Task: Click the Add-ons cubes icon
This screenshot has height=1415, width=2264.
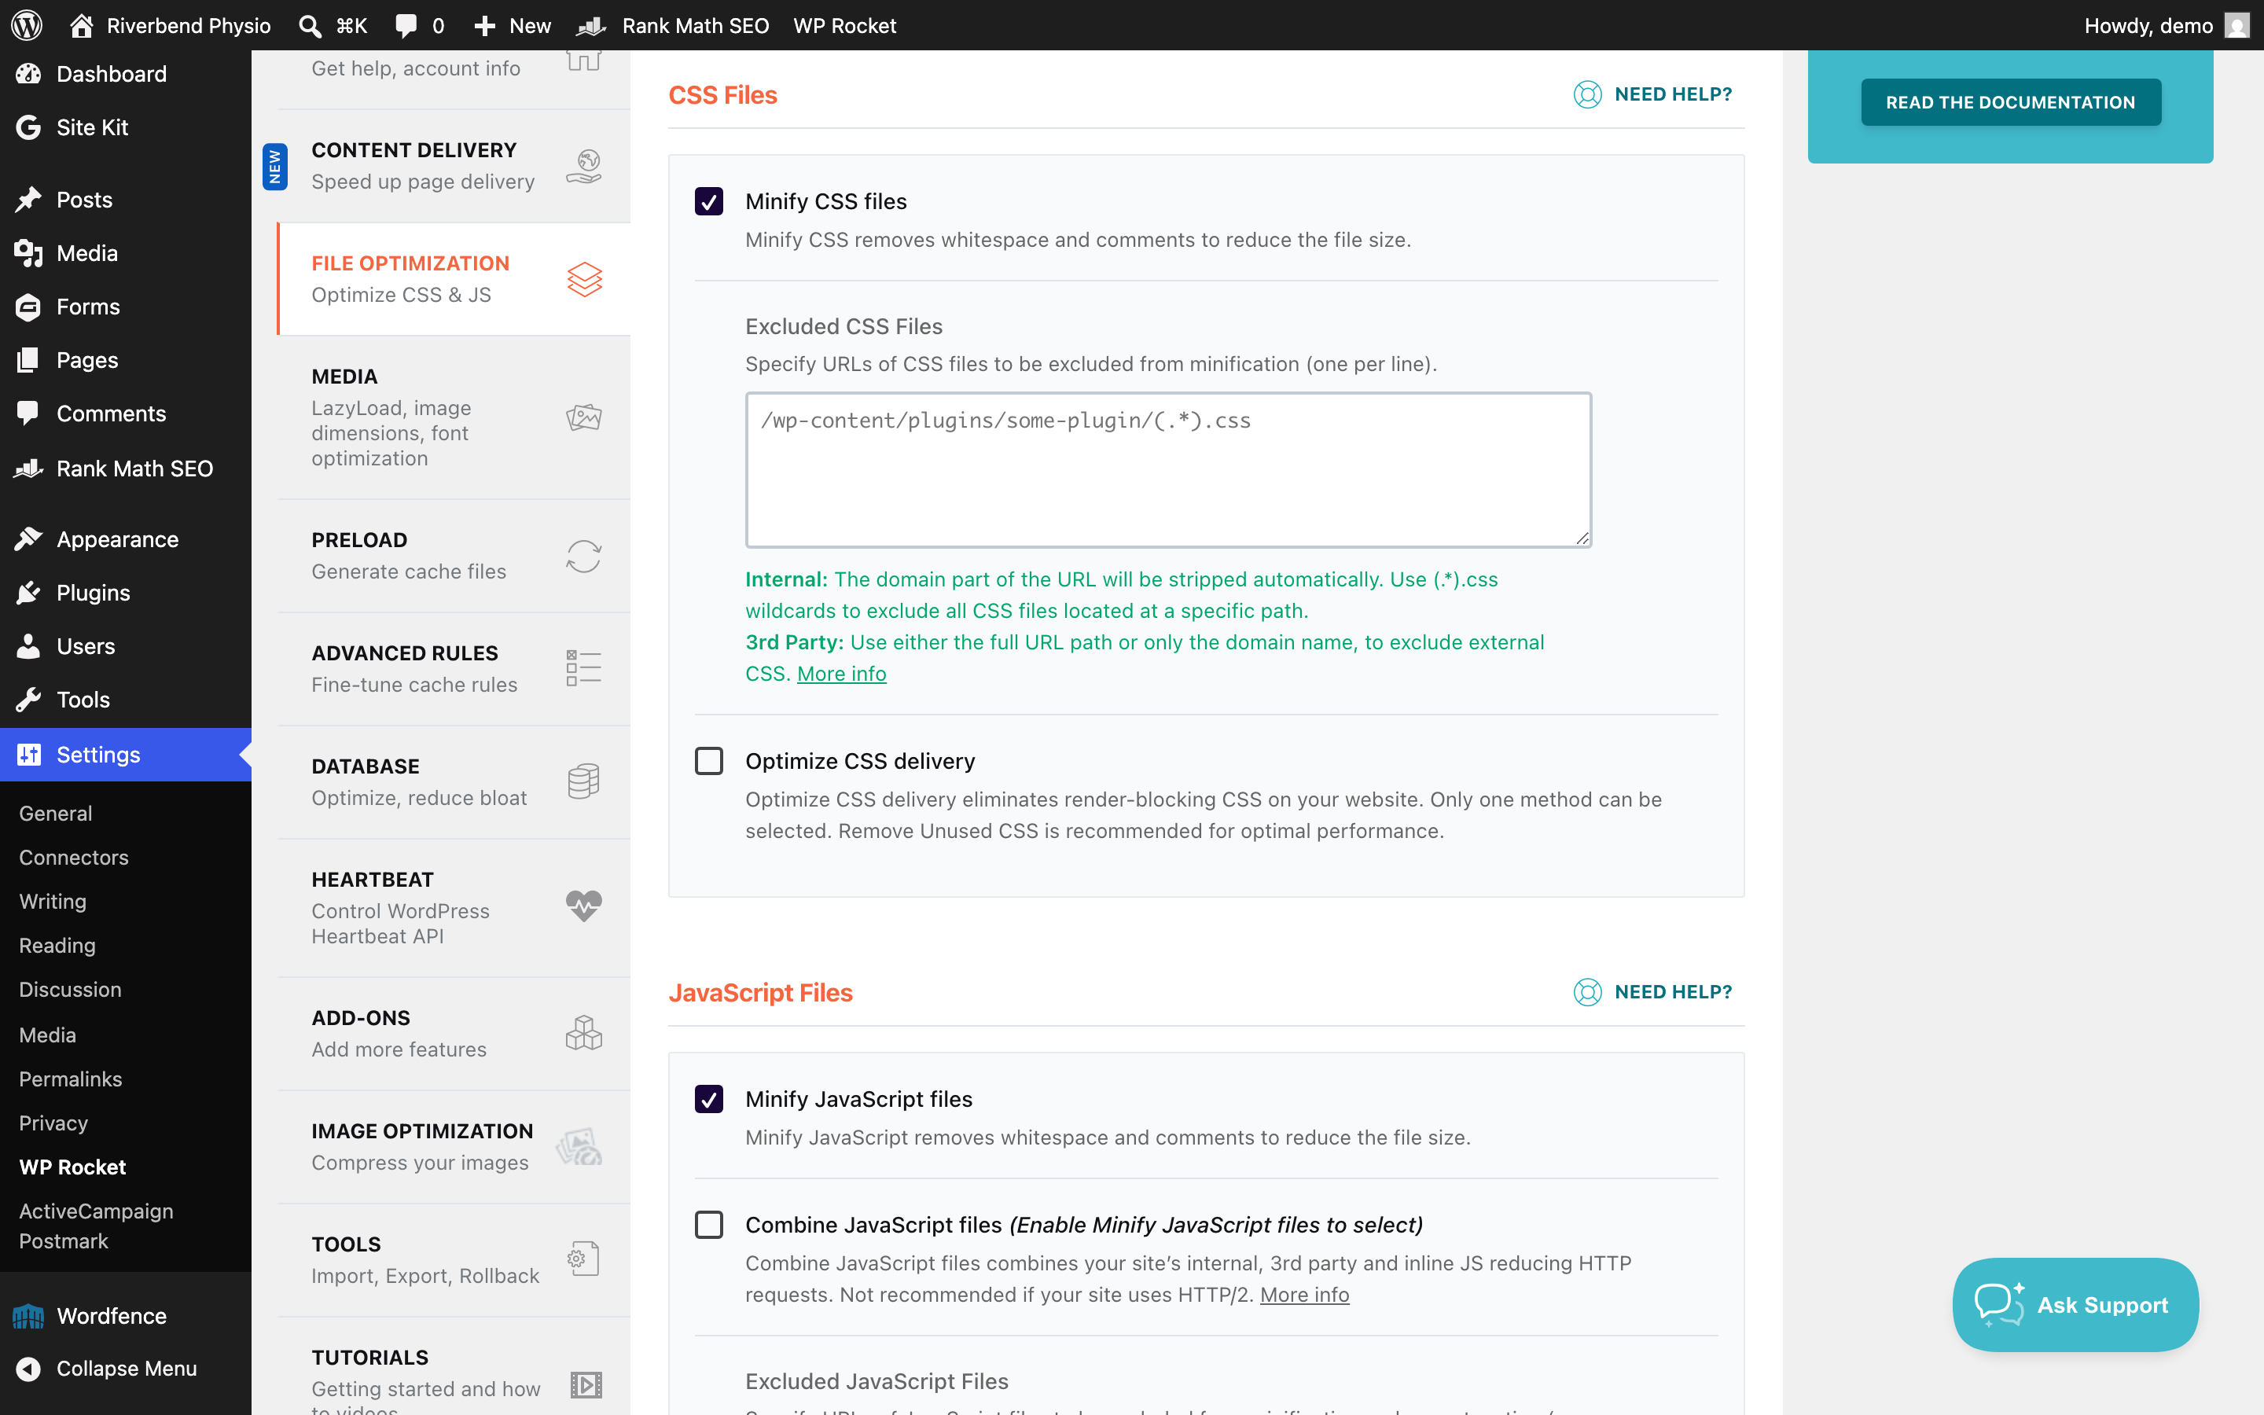Action: (x=584, y=1033)
